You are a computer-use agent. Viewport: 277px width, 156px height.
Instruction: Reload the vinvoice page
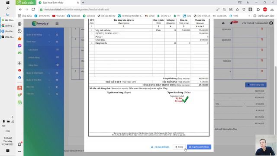pos(33,10)
